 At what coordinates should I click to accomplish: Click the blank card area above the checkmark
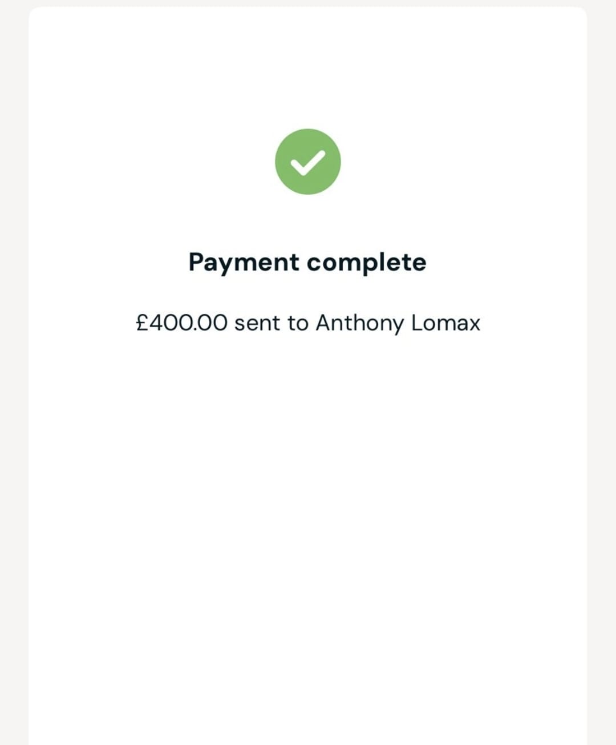(307, 69)
